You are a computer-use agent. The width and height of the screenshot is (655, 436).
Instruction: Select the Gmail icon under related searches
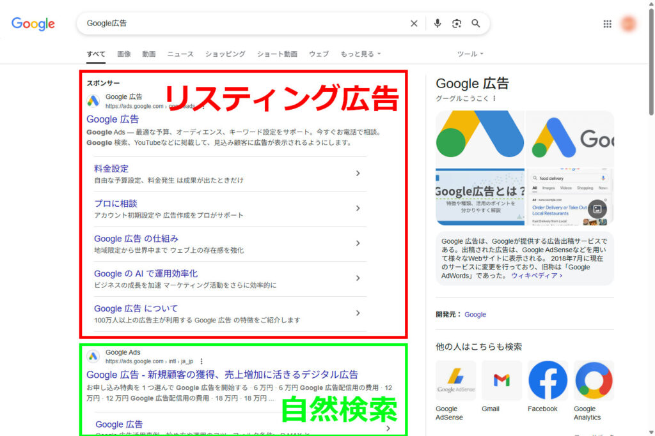[501, 379]
